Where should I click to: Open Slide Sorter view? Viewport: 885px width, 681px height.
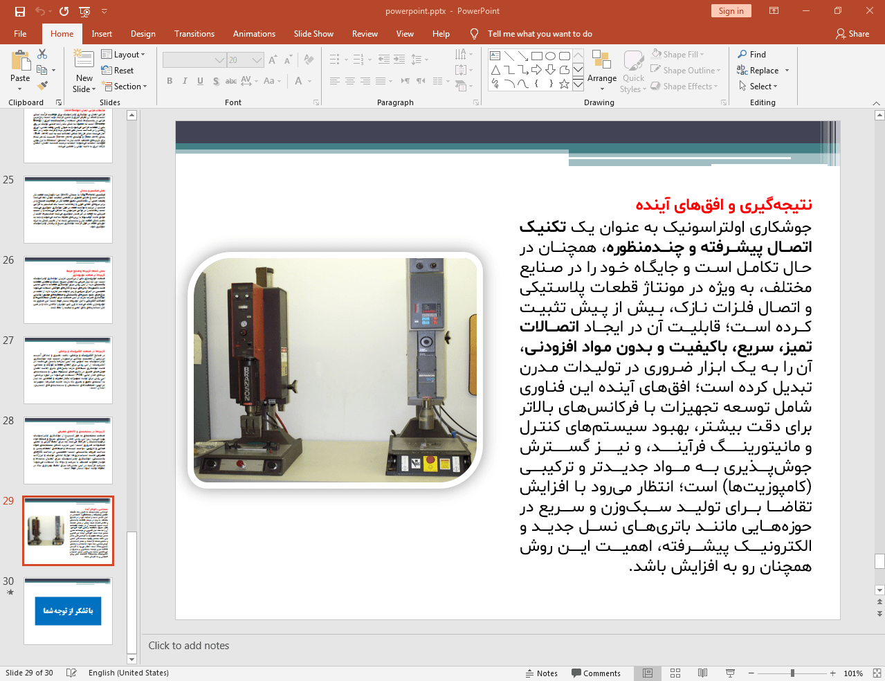pos(675,673)
